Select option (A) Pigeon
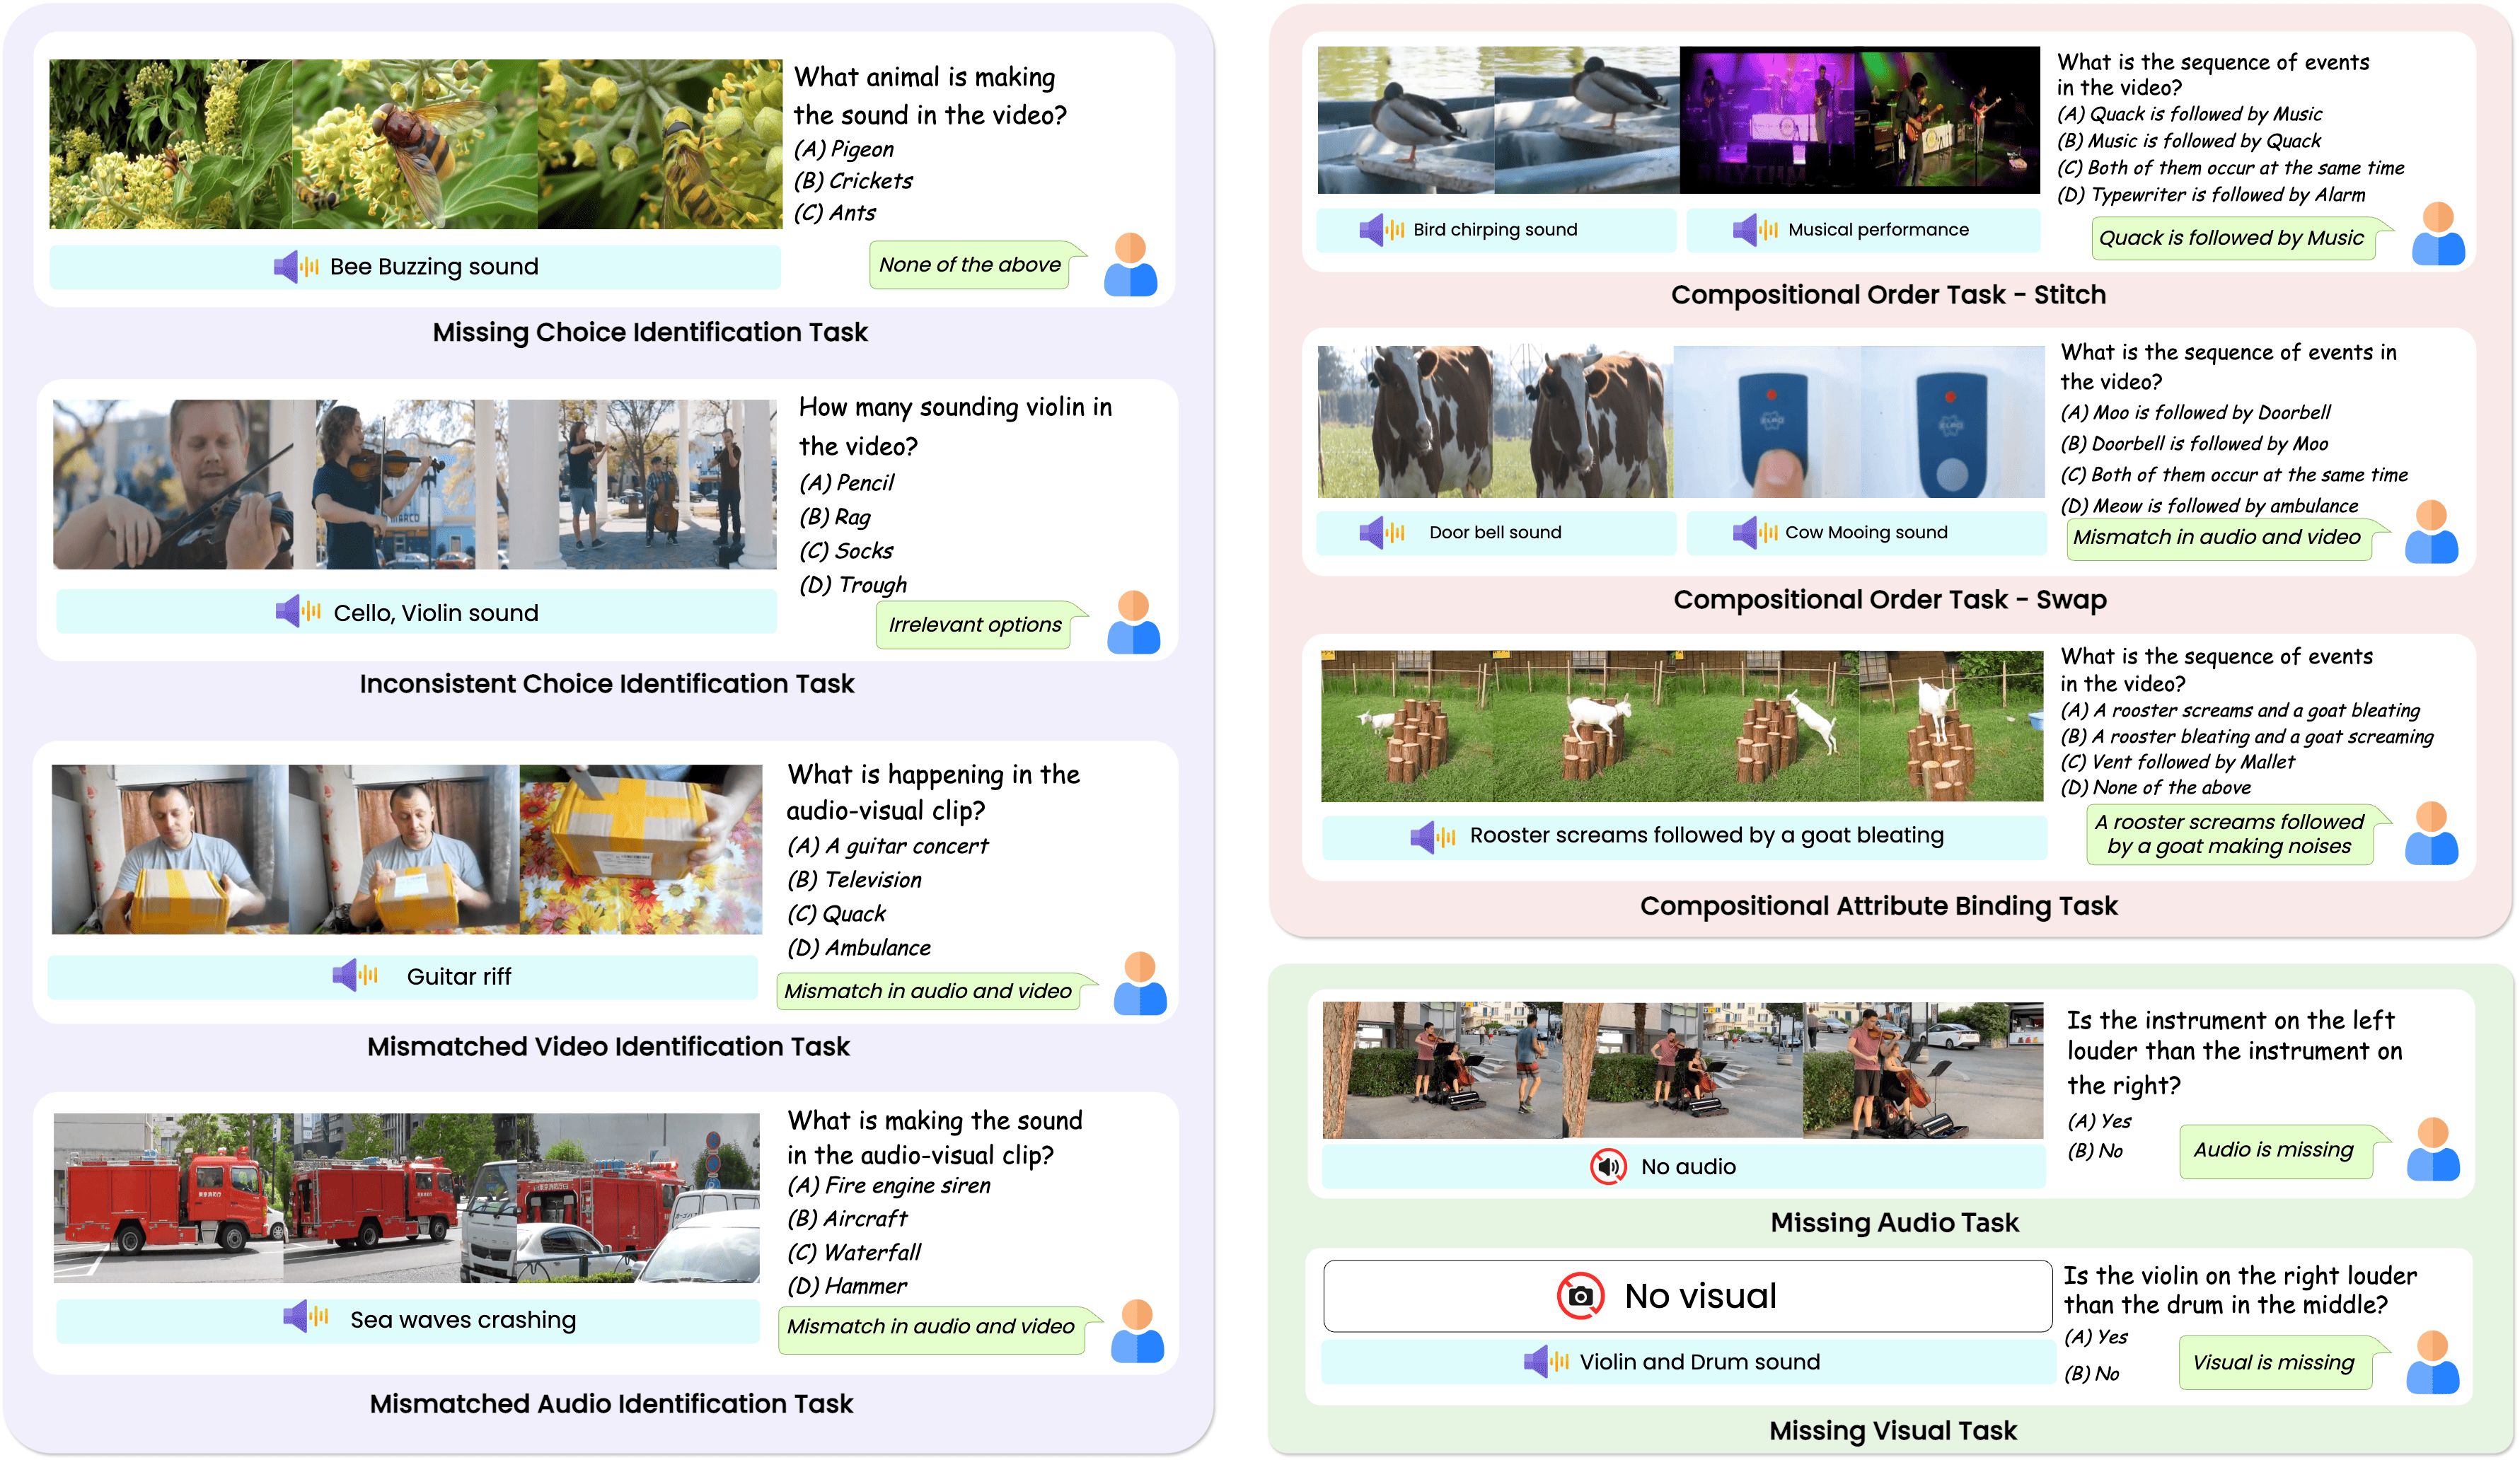The image size is (2520, 1460). (x=844, y=149)
